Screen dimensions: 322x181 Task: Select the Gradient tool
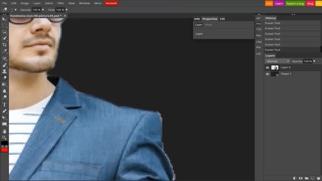pos(4,84)
